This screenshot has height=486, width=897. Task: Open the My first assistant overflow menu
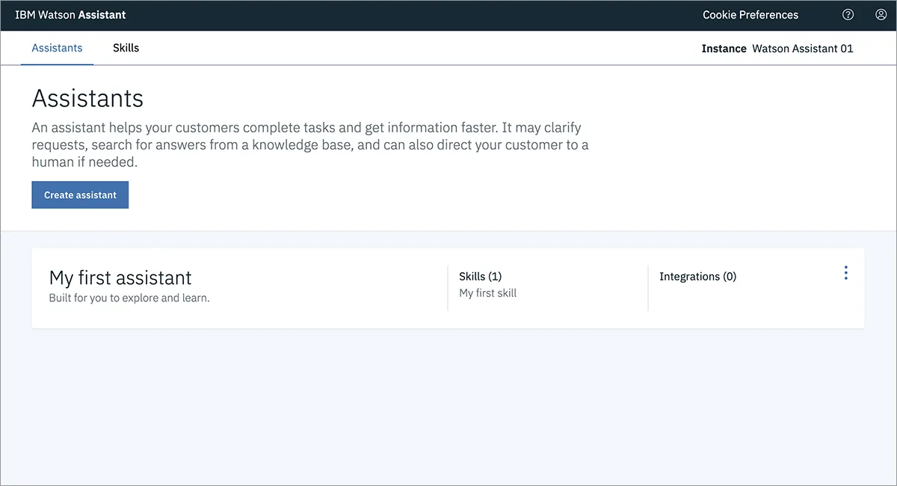pos(845,273)
